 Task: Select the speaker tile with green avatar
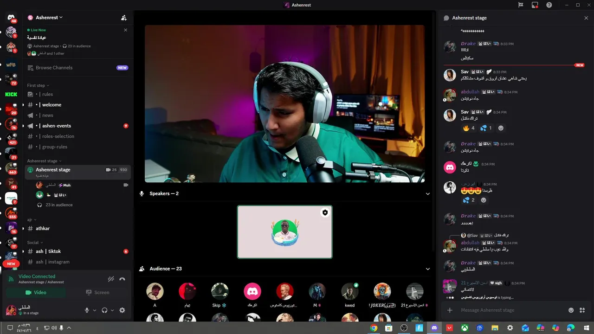pyautogui.click(x=284, y=232)
